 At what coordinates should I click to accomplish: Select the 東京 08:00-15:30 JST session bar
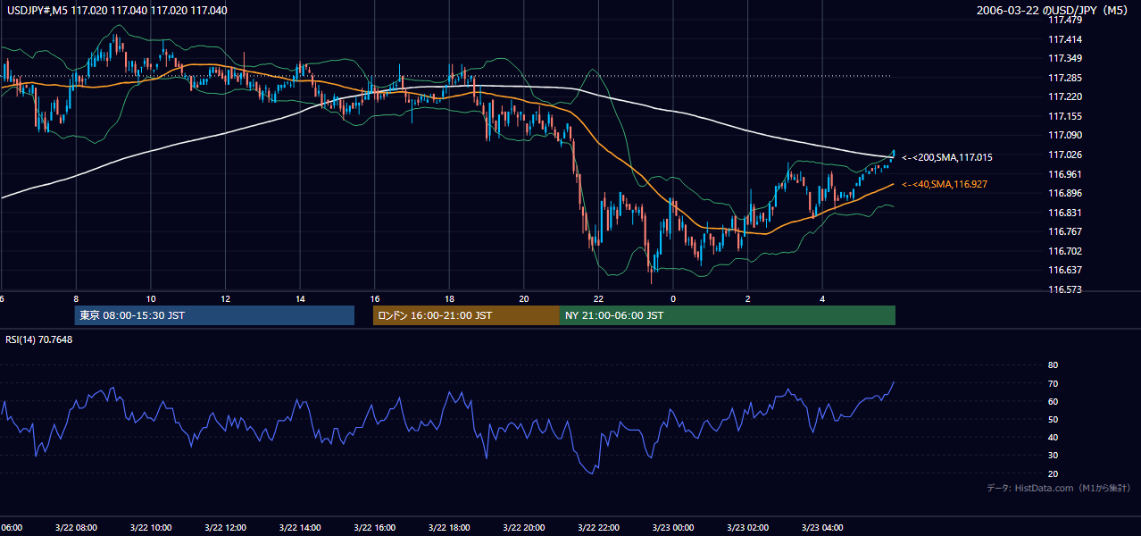click(214, 315)
